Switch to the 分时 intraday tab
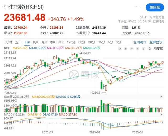 pos(9,42)
